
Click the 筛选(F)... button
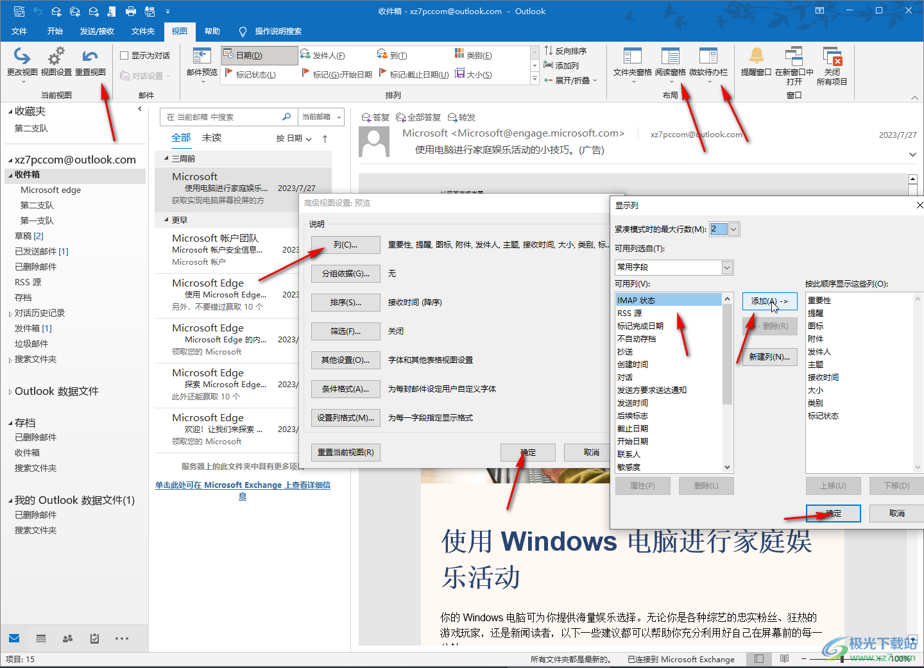coord(346,331)
